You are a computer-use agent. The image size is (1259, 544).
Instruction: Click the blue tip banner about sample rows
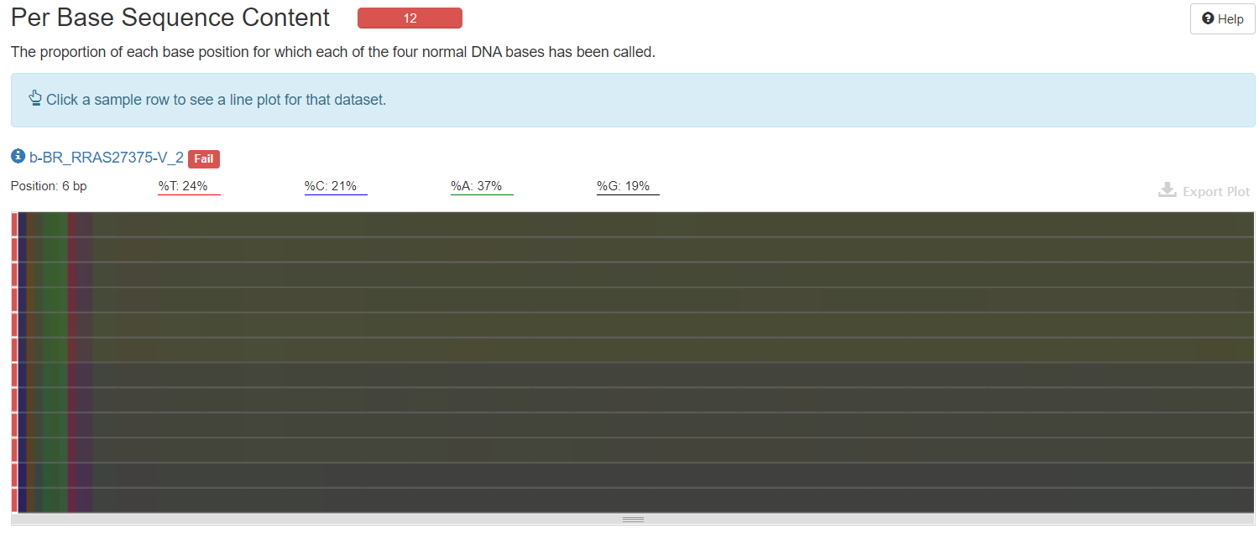(x=633, y=100)
